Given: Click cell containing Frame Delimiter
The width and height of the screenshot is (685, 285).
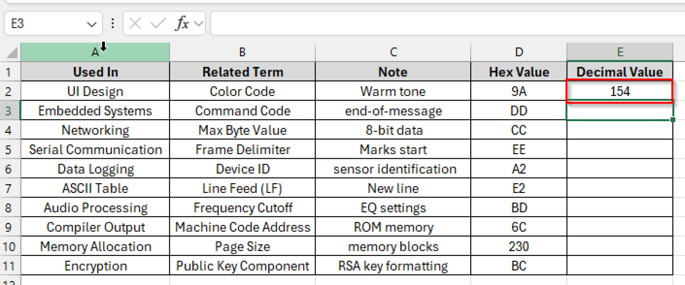Looking at the screenshot, I should [242, 149].
